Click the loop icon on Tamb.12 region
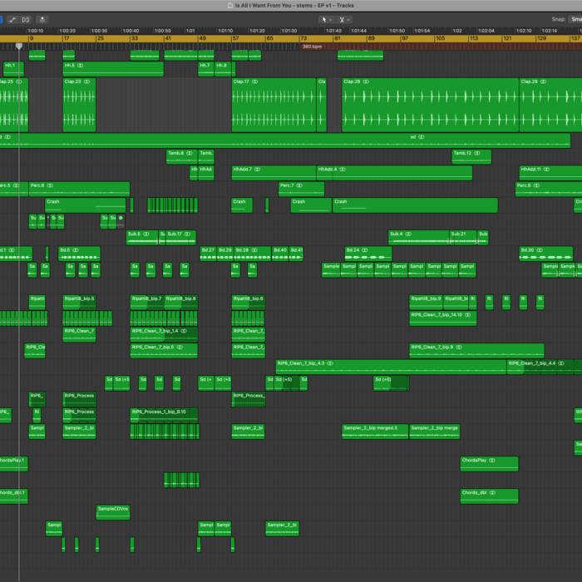This screenshot has height=582, width=582. click(477, 153)
